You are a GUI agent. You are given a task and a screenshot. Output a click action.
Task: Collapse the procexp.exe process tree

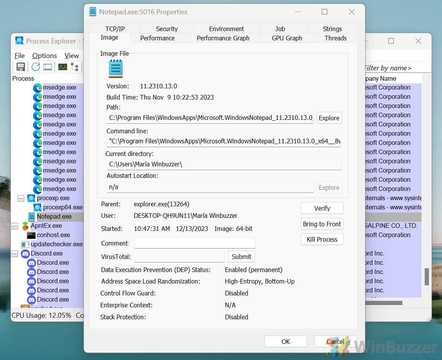tap(21, 198)
